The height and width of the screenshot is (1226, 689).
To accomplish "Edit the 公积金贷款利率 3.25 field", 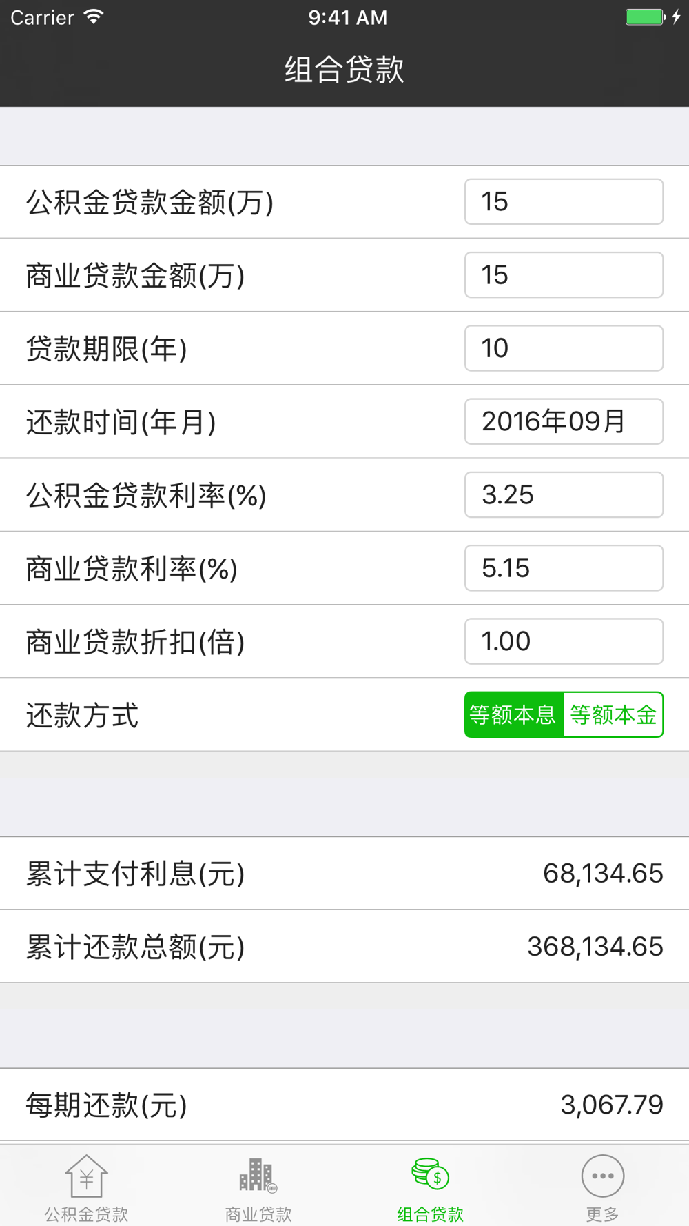I will [564, 495].
